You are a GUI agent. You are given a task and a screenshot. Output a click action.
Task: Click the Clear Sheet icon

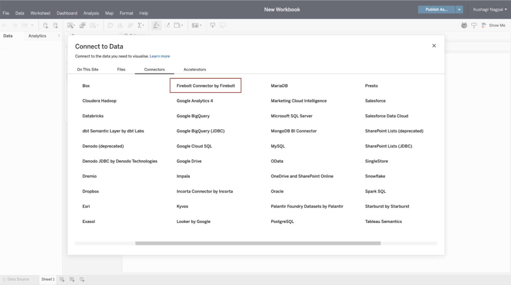tap(93, 25)
